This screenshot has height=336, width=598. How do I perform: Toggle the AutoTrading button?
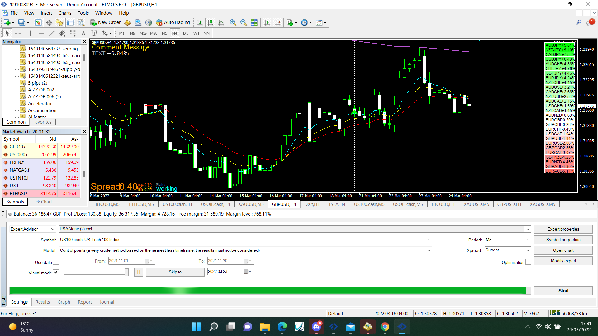[173, 22]
